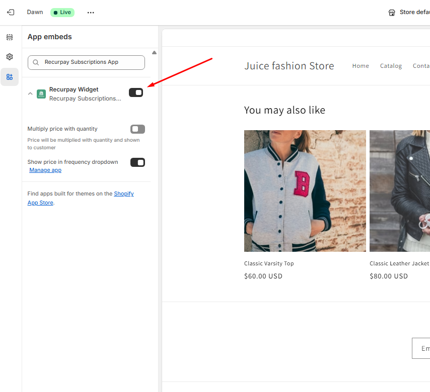Select the App embeds sidebar icon
The image size is (430, 392).
pyautogui.click(x=10, y=77)
